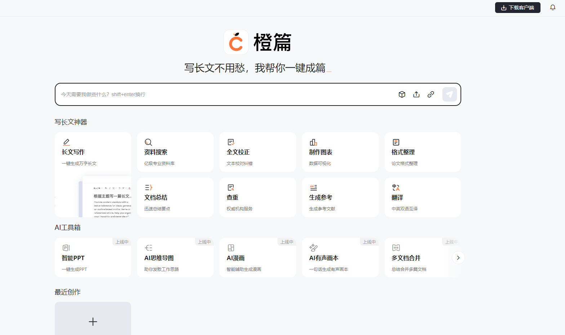Click the 助你发散工作思路 subtitle

tap(162, 269)
